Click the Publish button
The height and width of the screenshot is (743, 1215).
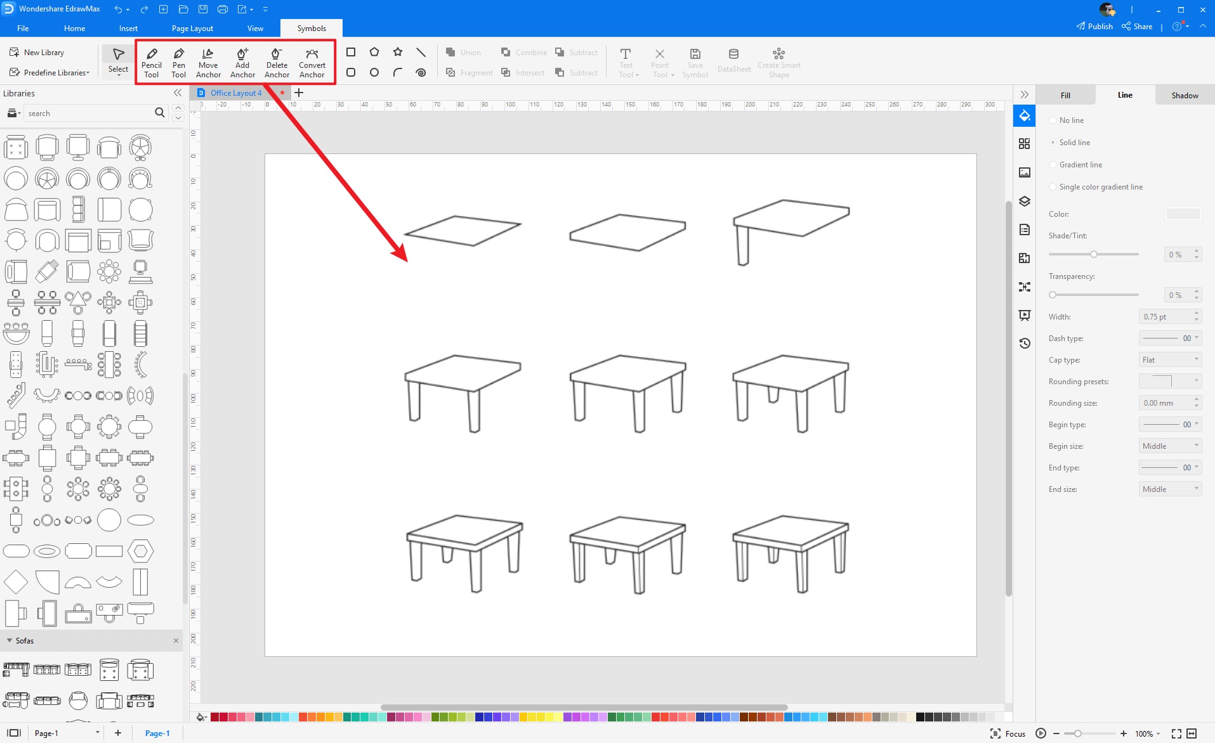click(x=1094, y=26)
